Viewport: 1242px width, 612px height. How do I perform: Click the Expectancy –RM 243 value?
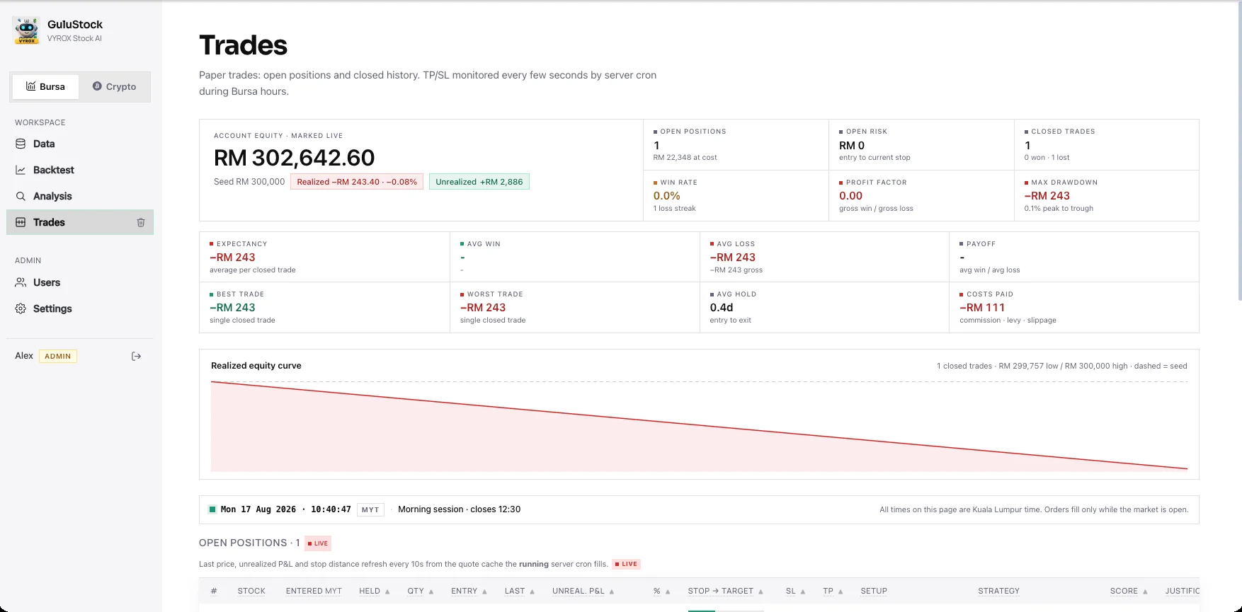point(232,258)
